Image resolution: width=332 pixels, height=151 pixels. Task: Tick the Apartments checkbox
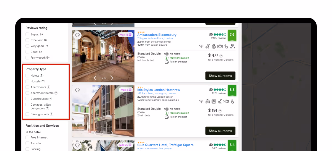(x=27, y=87)
